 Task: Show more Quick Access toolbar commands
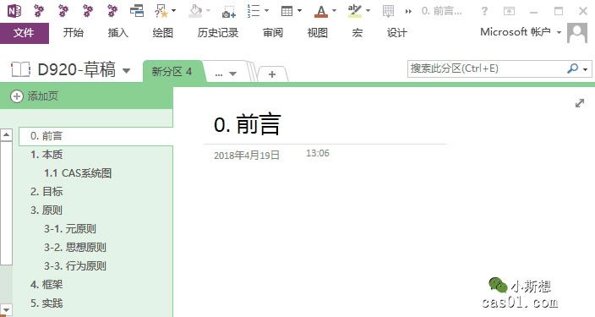[408, 11]
